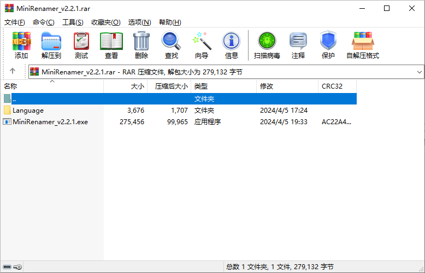Maximize the WinRAR window
Screen dimensions: 425x273
pos(387,8)
